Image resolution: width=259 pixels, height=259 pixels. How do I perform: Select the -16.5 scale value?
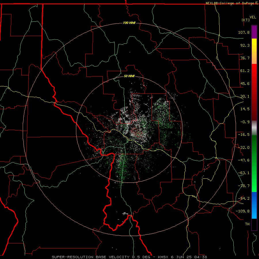click(244, 135)
